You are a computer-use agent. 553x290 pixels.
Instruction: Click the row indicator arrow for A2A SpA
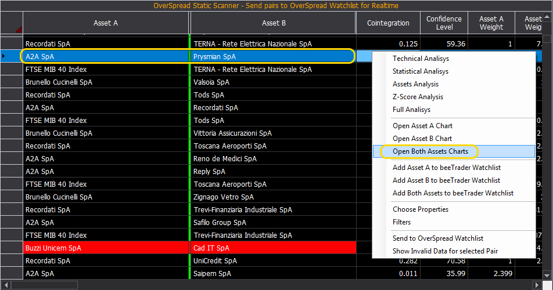click(x=3, y=56)
